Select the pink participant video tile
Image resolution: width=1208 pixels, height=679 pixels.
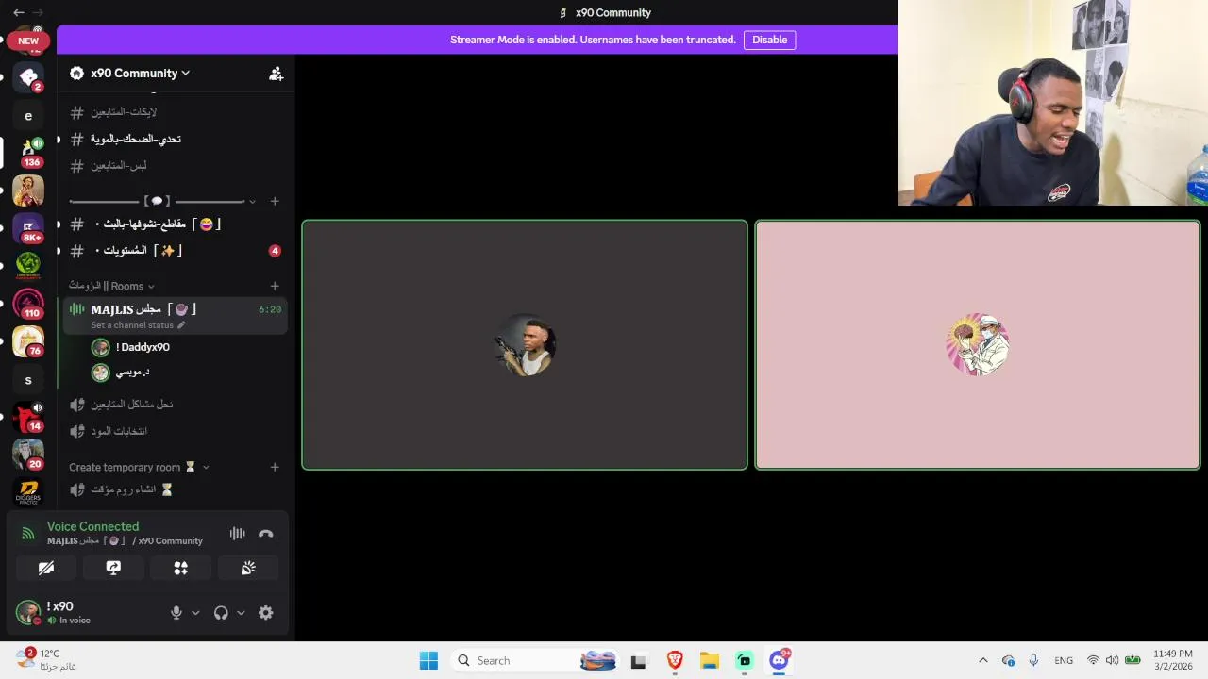click(978, 345)
